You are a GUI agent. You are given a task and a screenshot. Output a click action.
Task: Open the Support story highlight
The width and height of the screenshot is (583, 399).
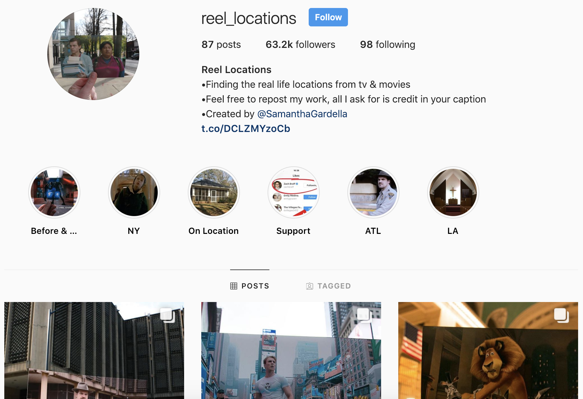(x=294, y=192)
